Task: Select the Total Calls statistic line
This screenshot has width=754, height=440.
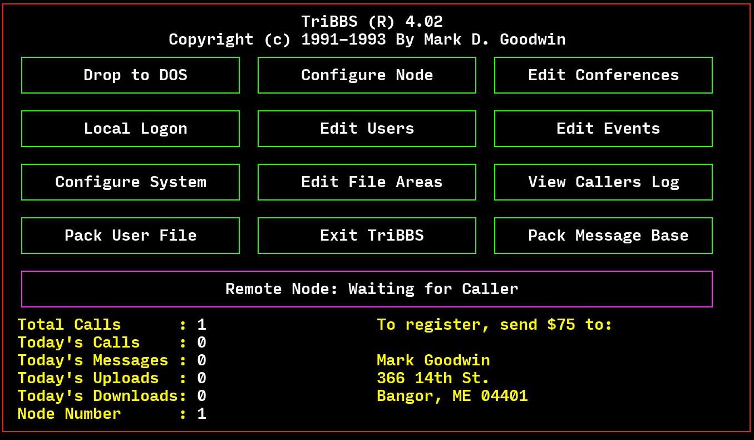Action: tap(112, 325)
